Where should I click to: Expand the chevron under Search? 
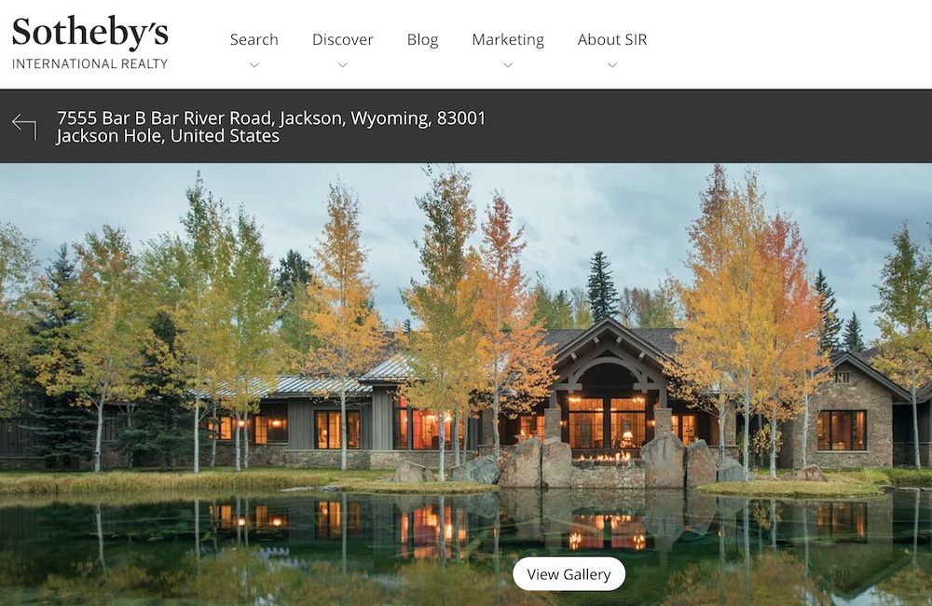tap(254, 65)
